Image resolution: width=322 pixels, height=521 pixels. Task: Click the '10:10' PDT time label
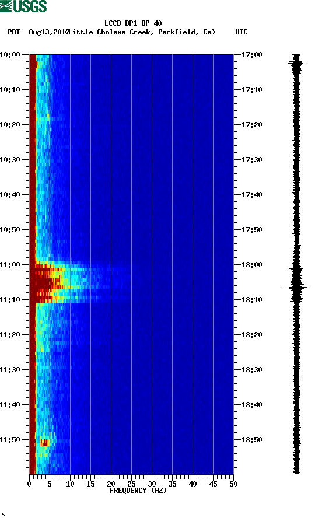tap(10, 90)
